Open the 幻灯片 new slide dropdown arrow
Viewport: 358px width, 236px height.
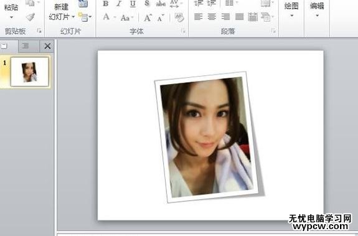click(x=73, y=17)
